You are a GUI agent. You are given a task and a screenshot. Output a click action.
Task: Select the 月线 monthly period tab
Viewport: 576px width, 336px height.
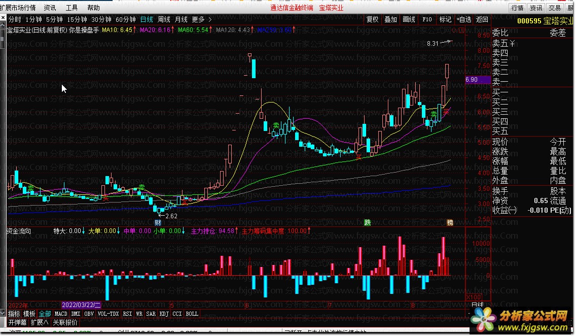(181, 19)
